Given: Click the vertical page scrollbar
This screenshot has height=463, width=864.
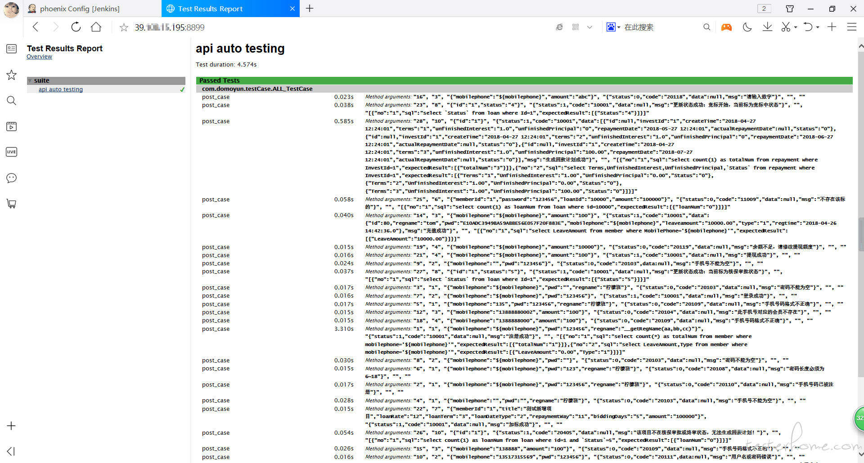Looking at the screenshot, I should coord(860,234).
